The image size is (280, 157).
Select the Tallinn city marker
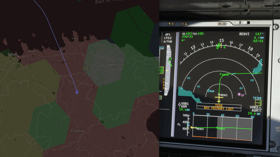tap(18, 56)
